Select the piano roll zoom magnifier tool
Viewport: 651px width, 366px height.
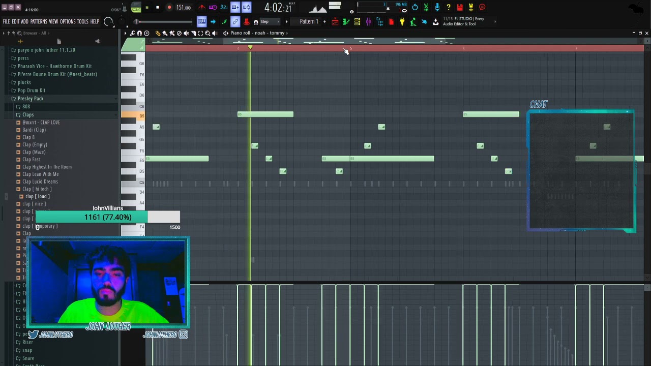click(x=208, y=33)
